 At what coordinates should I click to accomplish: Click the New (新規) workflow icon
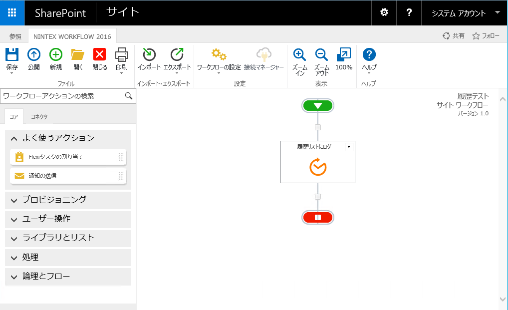click(x=56, y=55)
